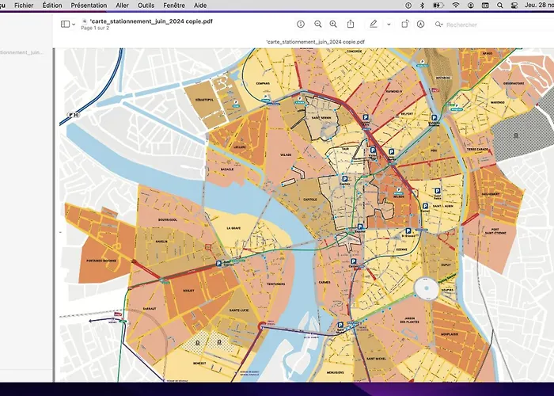This screenshot has width=554, height=396.
Task: Toggle the sidebar view button
Action: (x=64, y=24)
